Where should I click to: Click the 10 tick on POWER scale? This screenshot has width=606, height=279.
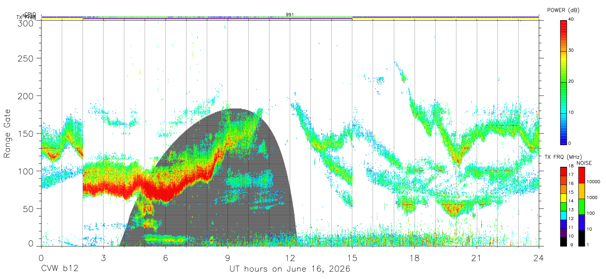tap(571, 112)
